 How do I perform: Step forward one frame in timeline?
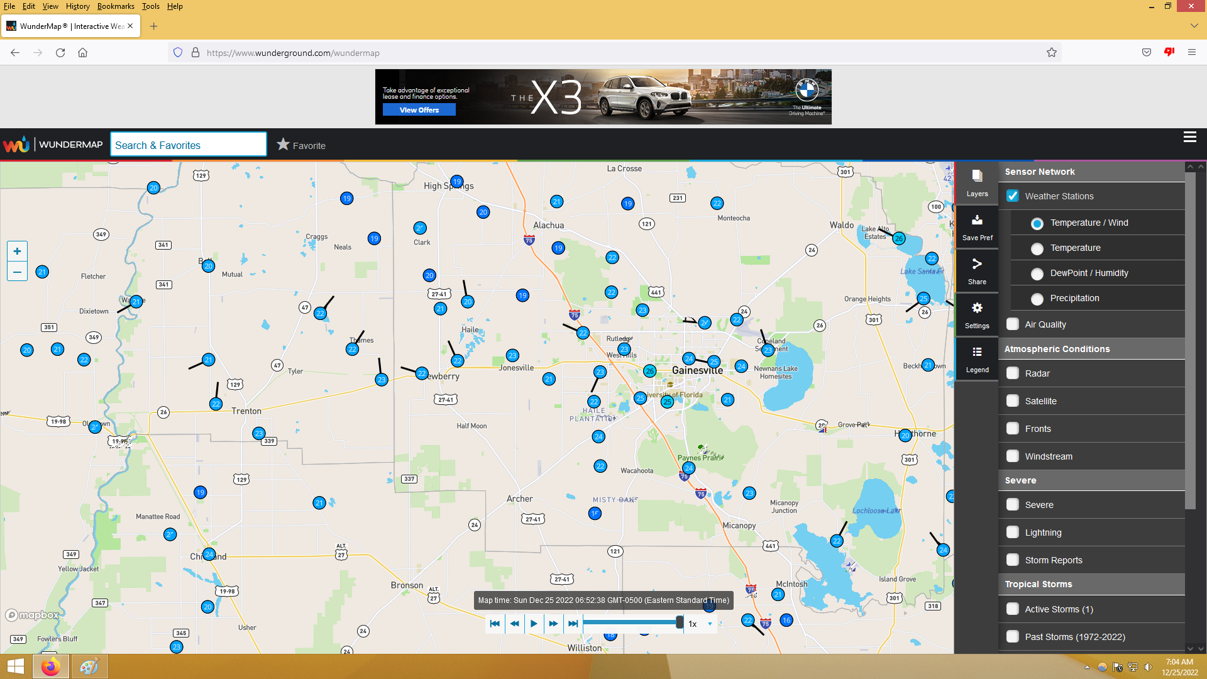(x=553, y=624)
